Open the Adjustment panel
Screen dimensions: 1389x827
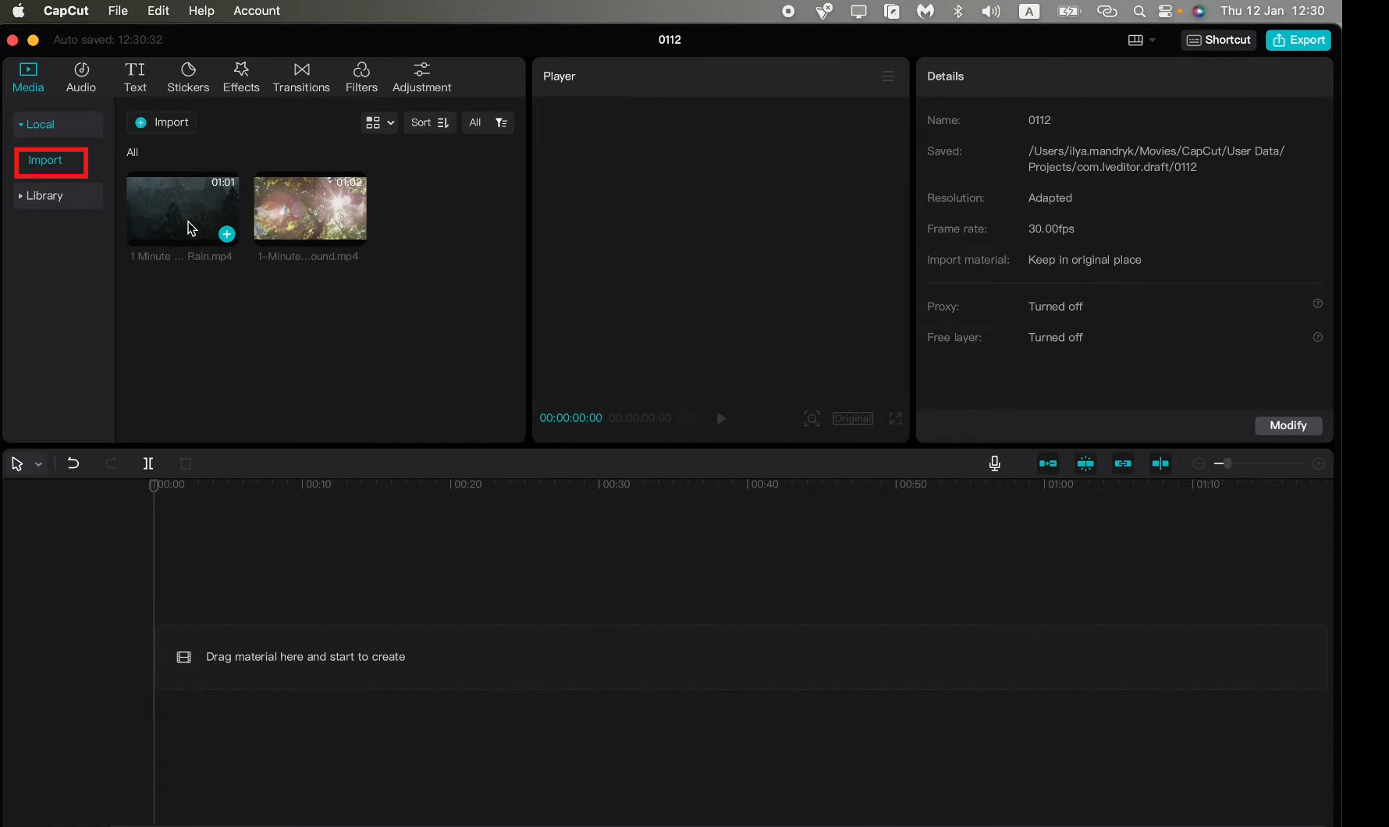(421, 76)
